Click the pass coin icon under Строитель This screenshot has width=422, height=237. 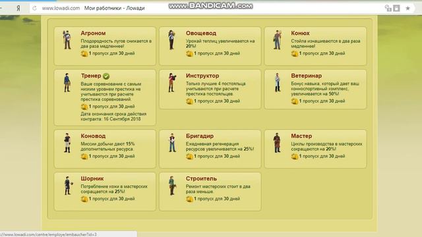[x=189, y=199]
